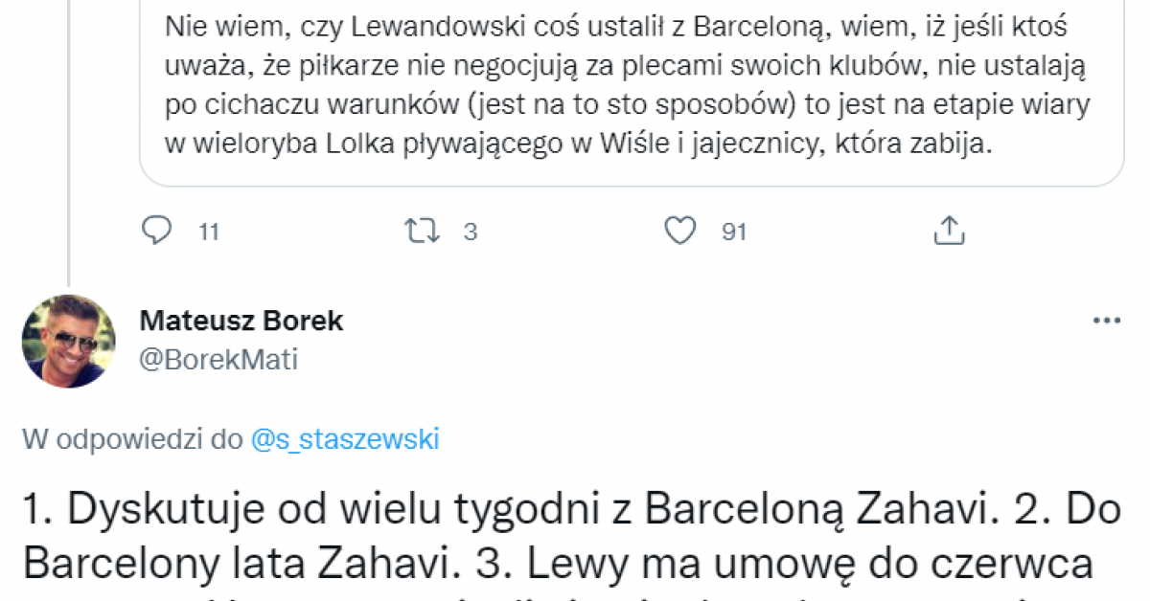This screenshot has height=601, width=1150.
Task: Click the name Mateusz Borek
Action: tap(241, 321)
